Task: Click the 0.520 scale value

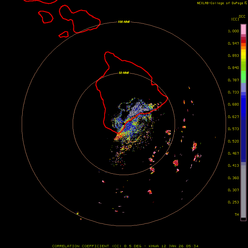Action: (233, 141)
